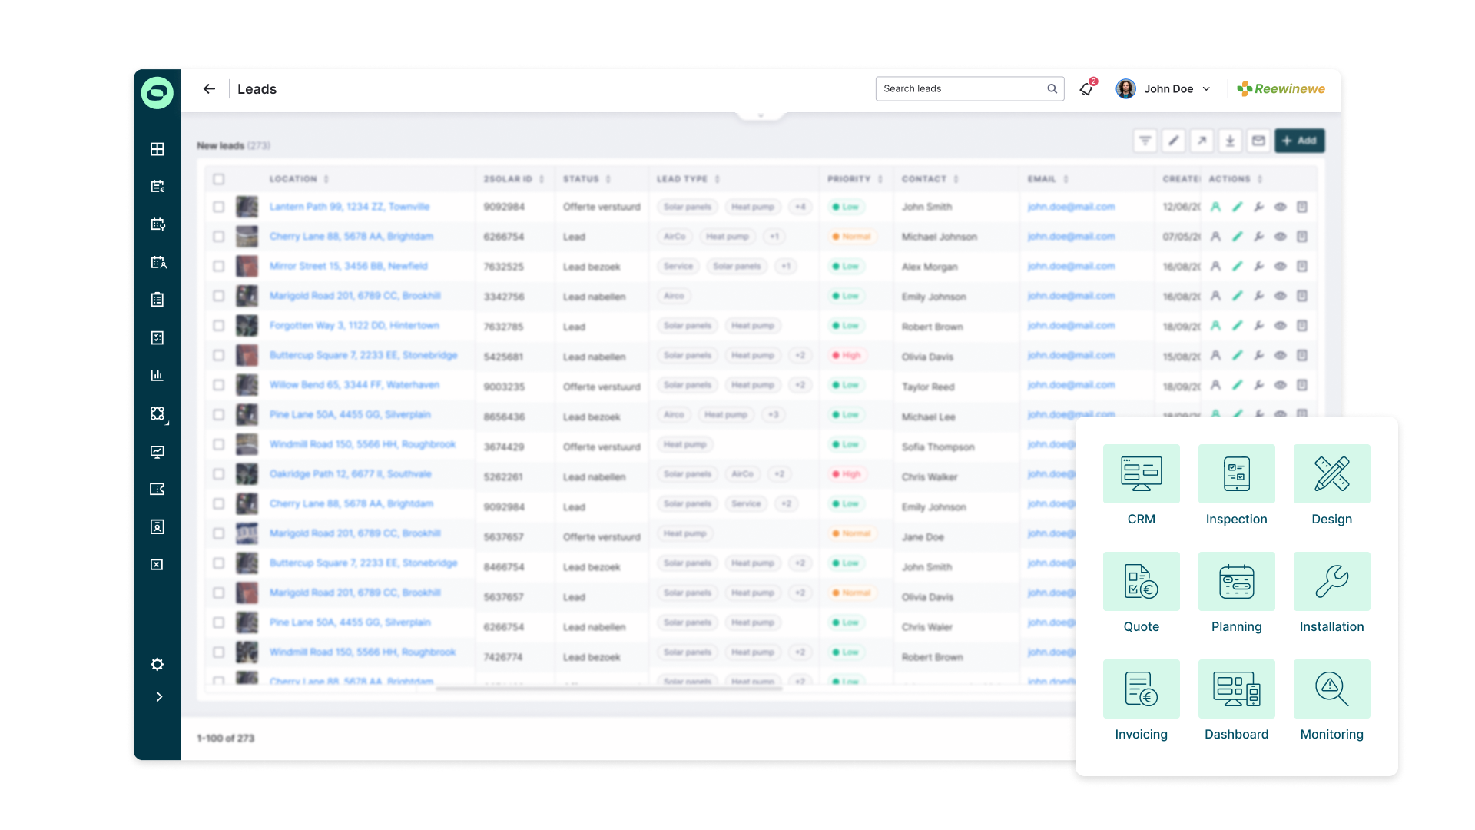Check the Cherry Lane 88 row checkbox
Screen dimensions: 1475x830
coord(219,237)
